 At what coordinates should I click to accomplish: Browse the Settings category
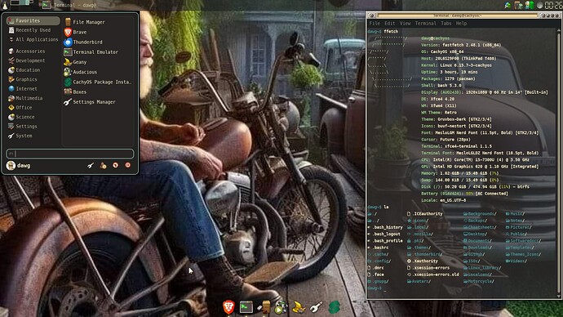[x=33, y=127]
